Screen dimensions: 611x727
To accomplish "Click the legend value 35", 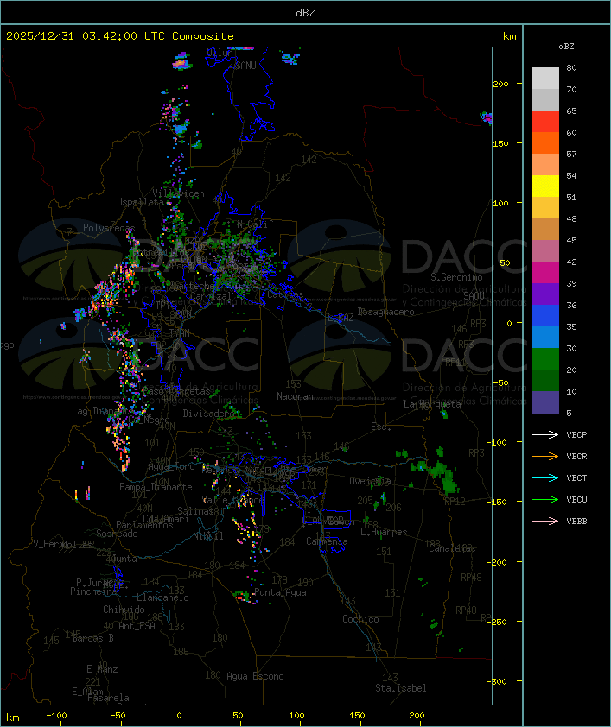I will 571,327.
